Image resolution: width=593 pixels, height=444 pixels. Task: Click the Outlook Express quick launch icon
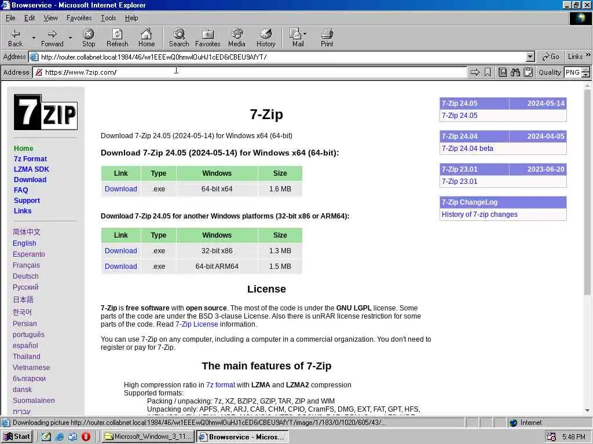click(72, 436)
